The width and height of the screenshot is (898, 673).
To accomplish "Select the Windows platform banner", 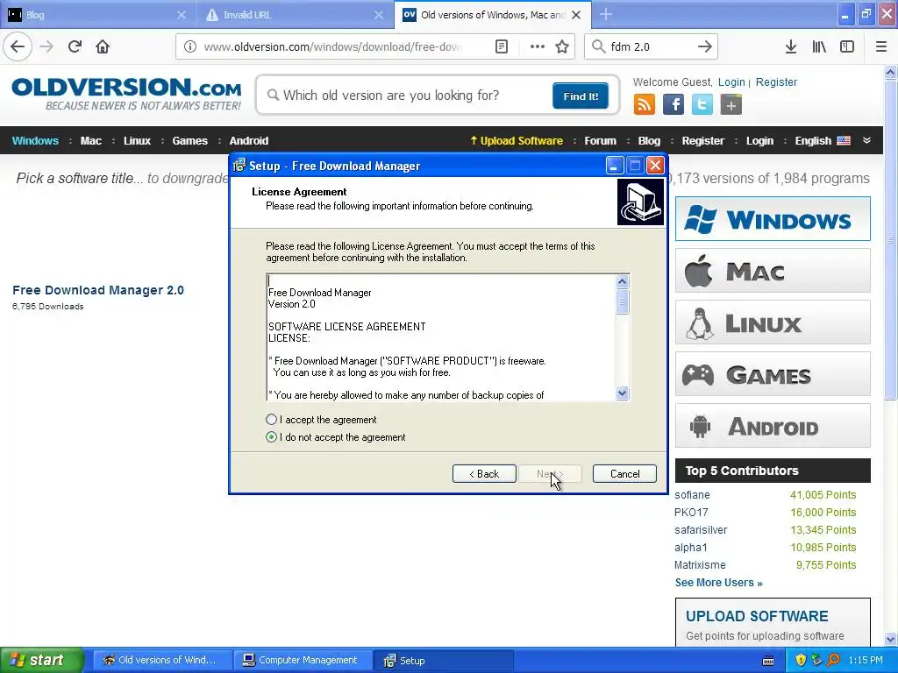I will click(773, 218).
